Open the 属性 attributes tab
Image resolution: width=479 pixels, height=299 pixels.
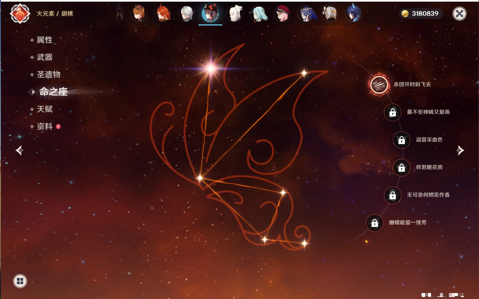(44, 40)
